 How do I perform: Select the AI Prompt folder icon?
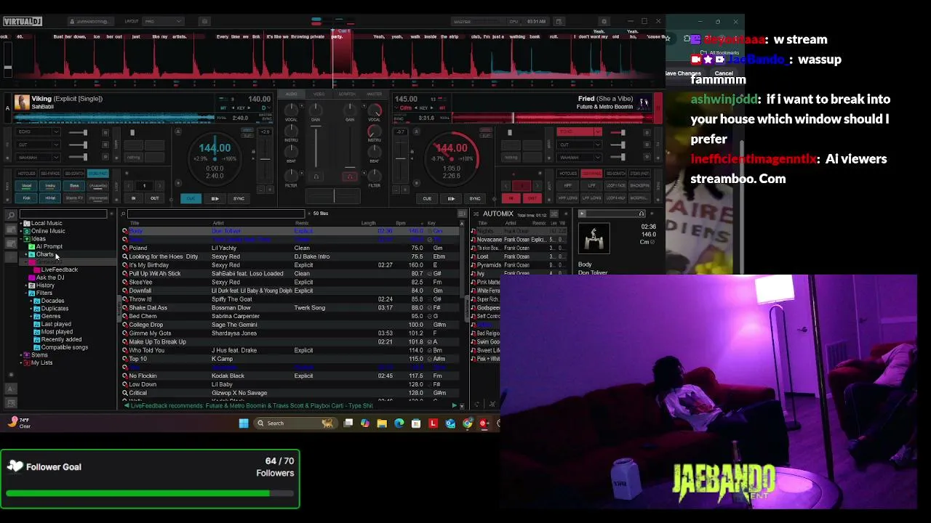point(32,246)
